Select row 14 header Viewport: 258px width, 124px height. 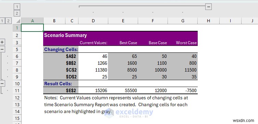pyautogui.click(x=17, y=112)
